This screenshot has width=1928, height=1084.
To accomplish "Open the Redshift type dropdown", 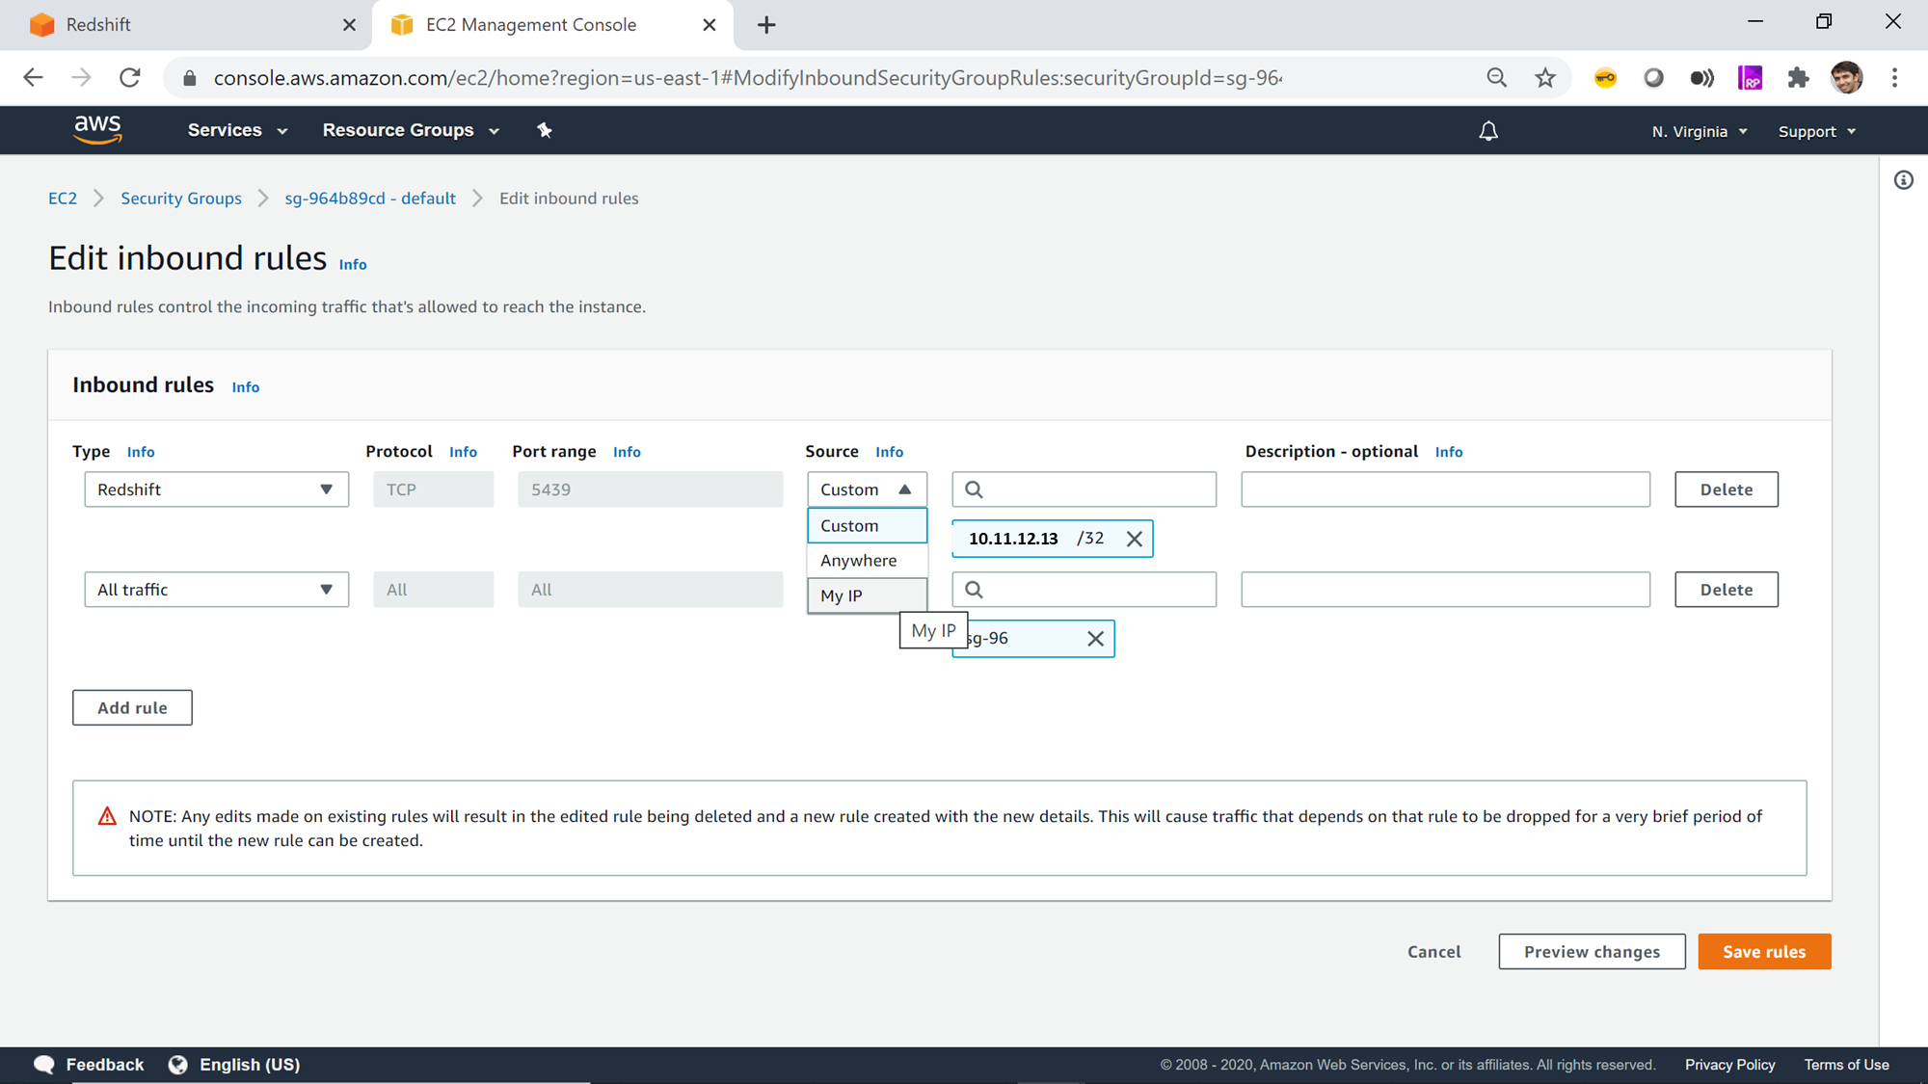I will click(x=216, y=489).
